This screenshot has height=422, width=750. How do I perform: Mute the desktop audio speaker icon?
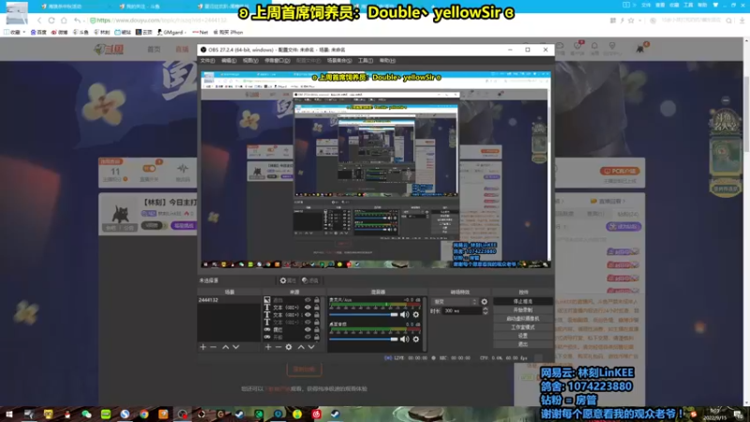tap(404, 339)
